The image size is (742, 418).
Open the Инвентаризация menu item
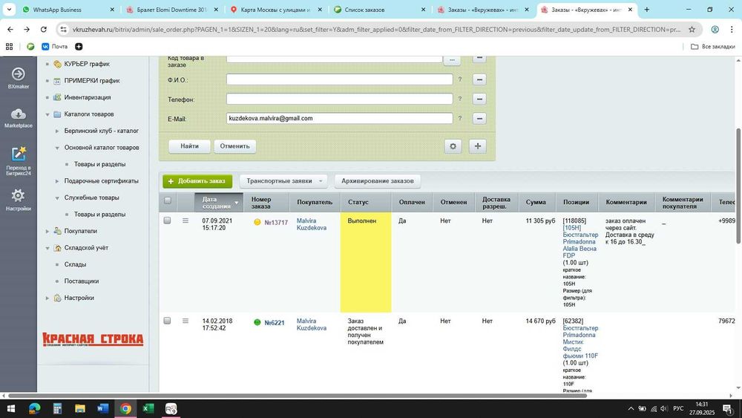click(87, 97)
